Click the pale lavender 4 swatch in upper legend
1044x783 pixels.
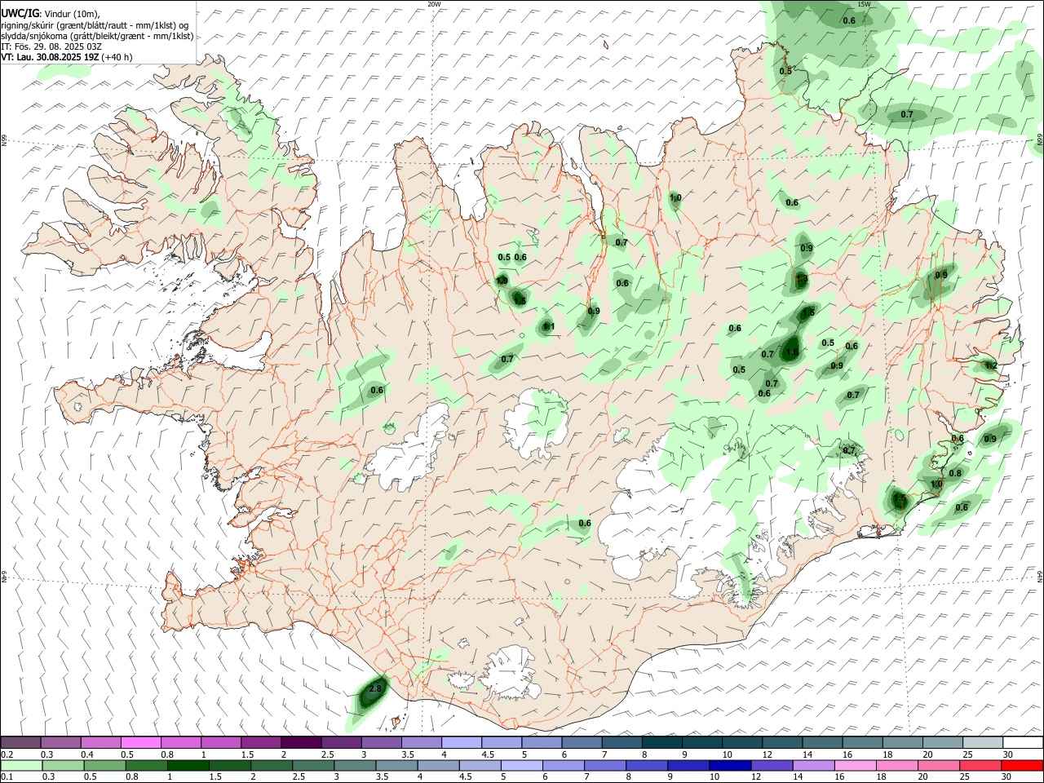pyautogui.click(x=460, y=742)
